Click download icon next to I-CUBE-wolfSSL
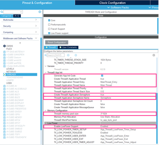 pos(4,63)
